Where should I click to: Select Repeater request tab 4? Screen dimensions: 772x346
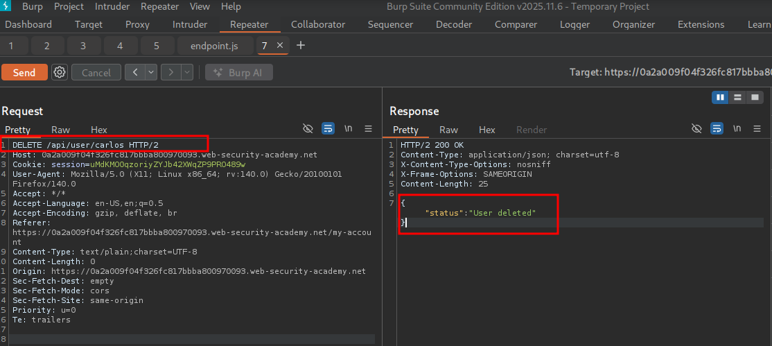[x=120, y=46]
